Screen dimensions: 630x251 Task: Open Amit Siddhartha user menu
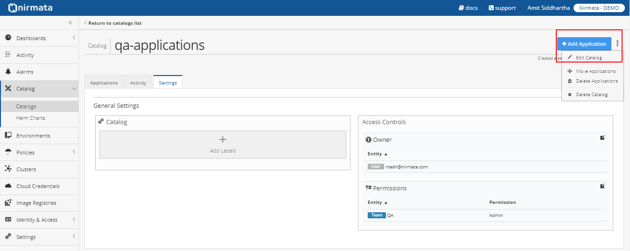[x=548, y=8]
